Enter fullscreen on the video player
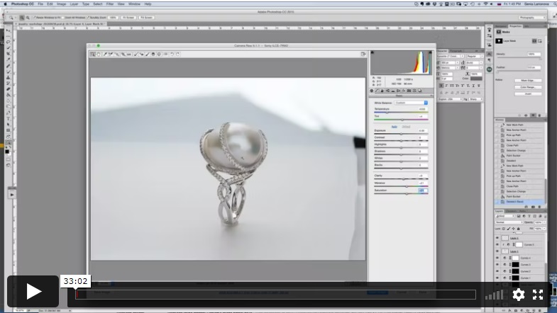 538,295
